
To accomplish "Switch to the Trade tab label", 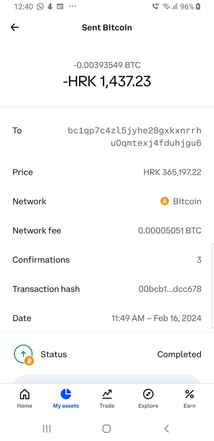I will pyautogui.click(x=107, y=406).
